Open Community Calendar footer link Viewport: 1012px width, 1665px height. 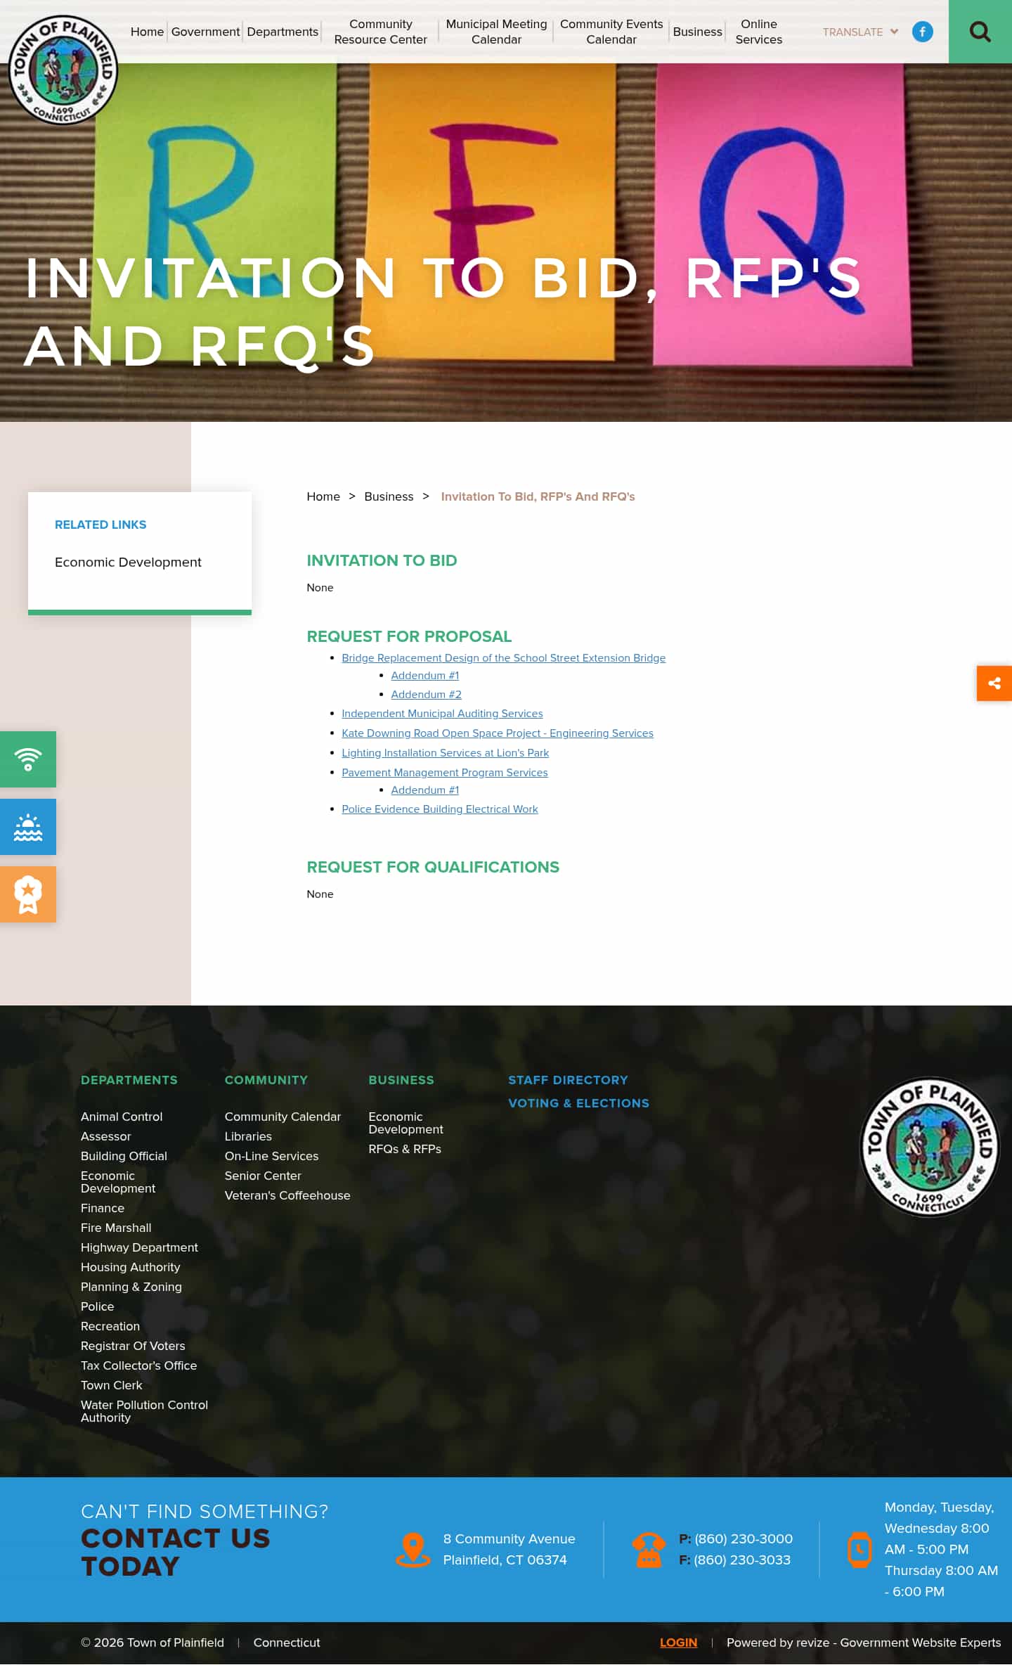(283, 1117)
